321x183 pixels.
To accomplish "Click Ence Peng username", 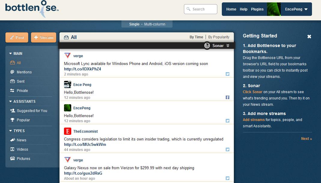I will [x=82, y=85].
